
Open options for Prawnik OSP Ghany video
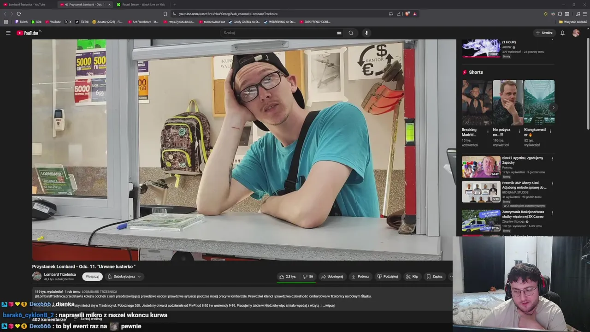tap(552, 184)
